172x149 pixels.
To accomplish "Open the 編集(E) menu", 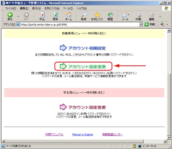I will pyautogui.click(x=24, y=8).
